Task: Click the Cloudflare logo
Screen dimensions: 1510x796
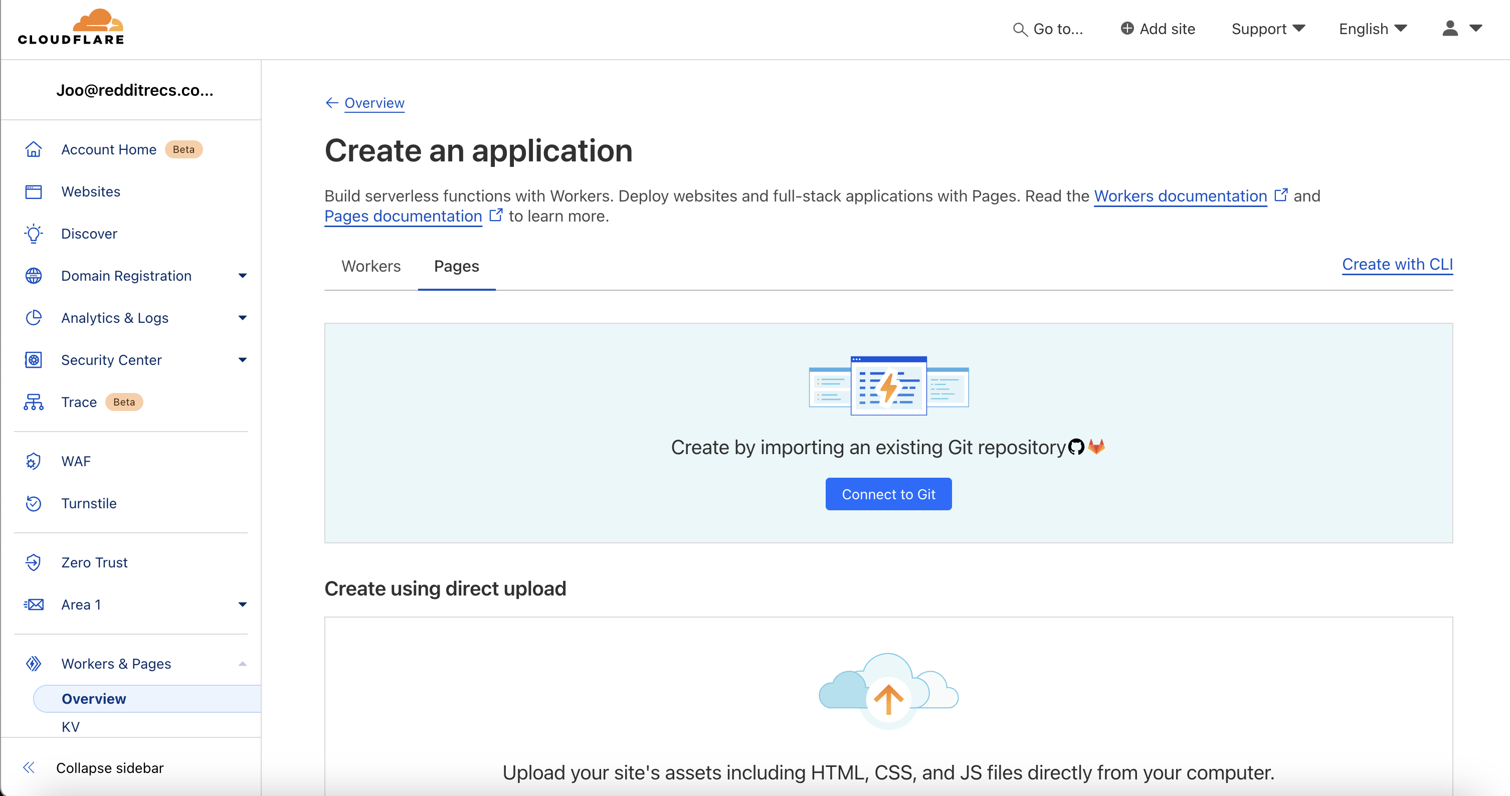Action: 71,27
